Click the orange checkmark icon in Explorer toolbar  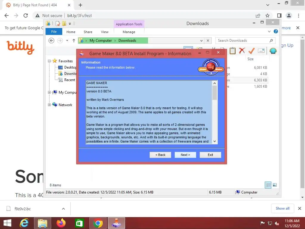251,51
